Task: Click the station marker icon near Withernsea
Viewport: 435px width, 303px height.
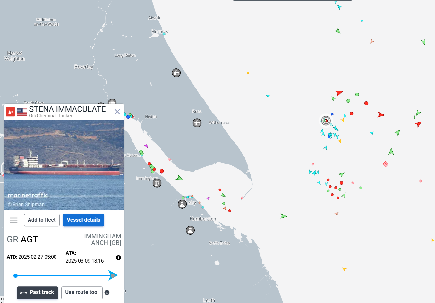Action: coord(197,122)
